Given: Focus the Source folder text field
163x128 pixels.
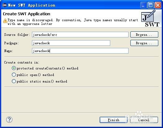Looking at the screenshot, I should tap(80, 35).
